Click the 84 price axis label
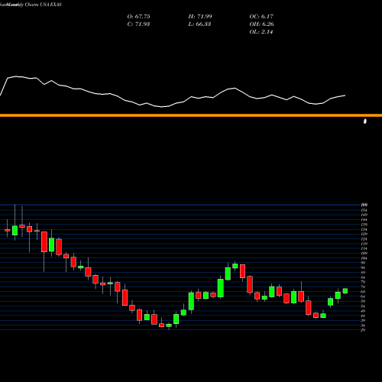The height and width of the screenshot is (382, 382). 363,277
